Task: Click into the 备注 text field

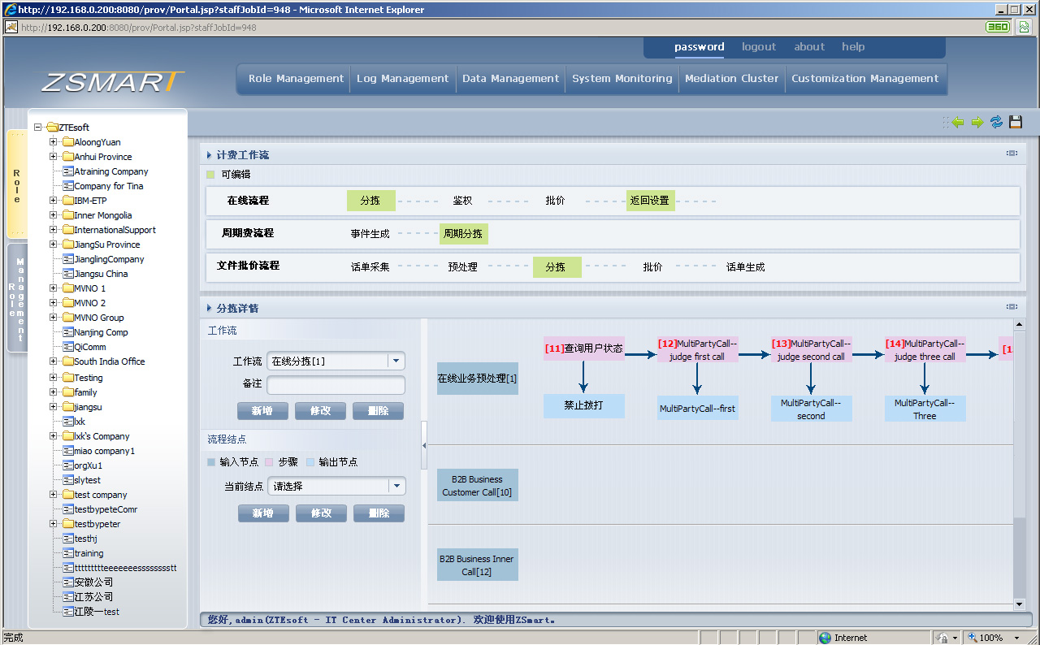Action: pyautogui.click(x=336, y=385)
